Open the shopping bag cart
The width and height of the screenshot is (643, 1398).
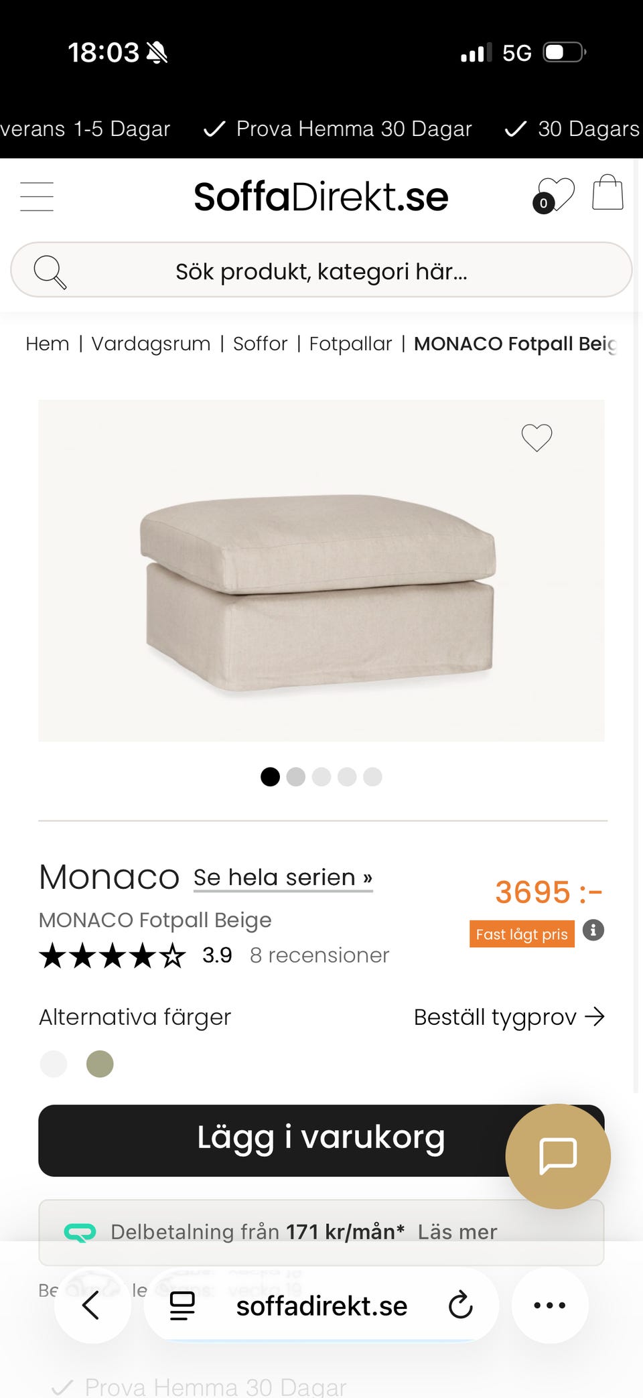pos(608,193)
